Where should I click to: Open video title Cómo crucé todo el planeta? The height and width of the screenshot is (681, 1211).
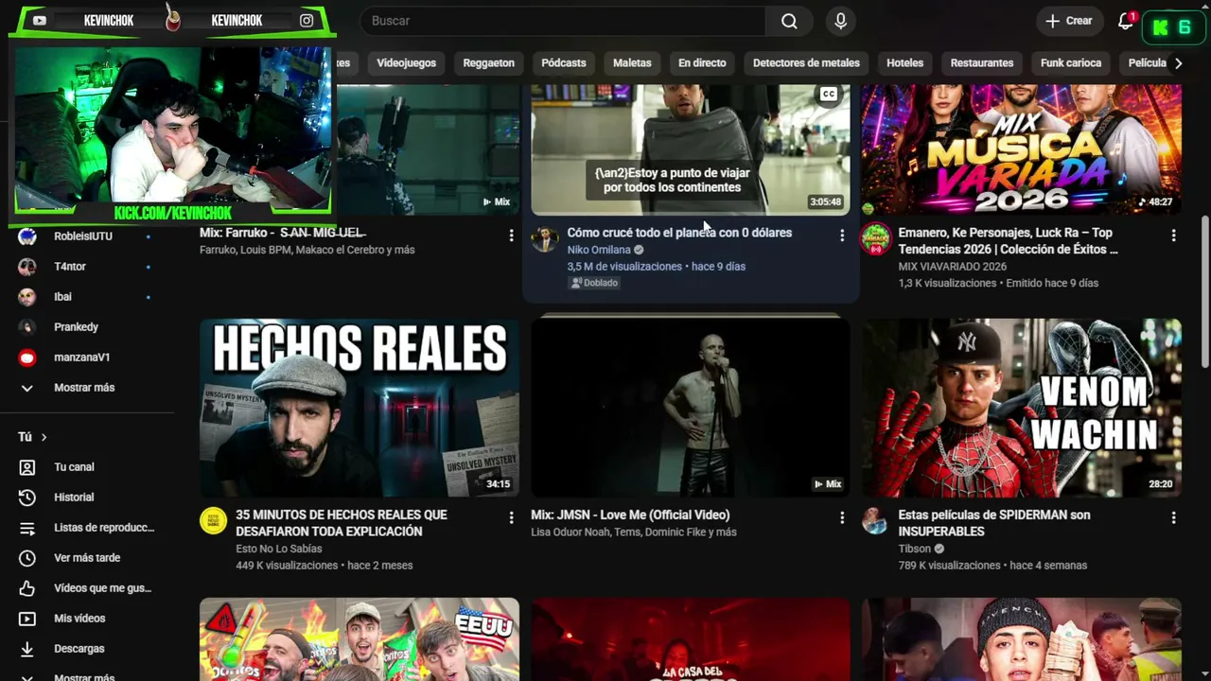click(679, 233)
